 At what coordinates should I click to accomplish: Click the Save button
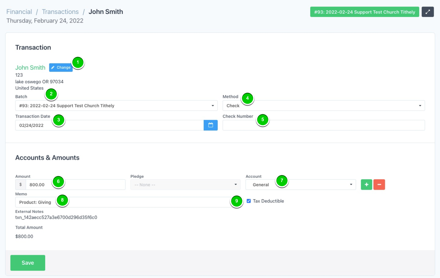click(x=28, y=263)
